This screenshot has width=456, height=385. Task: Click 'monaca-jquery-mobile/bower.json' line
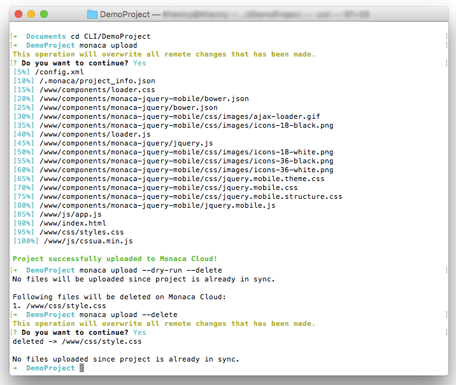[x=131, y=98]
